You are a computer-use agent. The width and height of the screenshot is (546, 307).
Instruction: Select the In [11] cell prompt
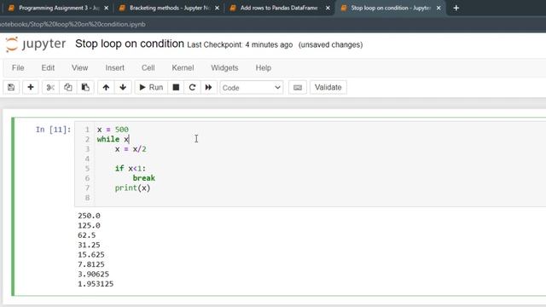(53, 130)
